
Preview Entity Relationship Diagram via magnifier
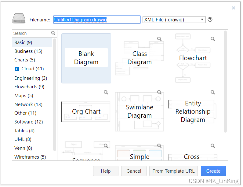point(212,92)
